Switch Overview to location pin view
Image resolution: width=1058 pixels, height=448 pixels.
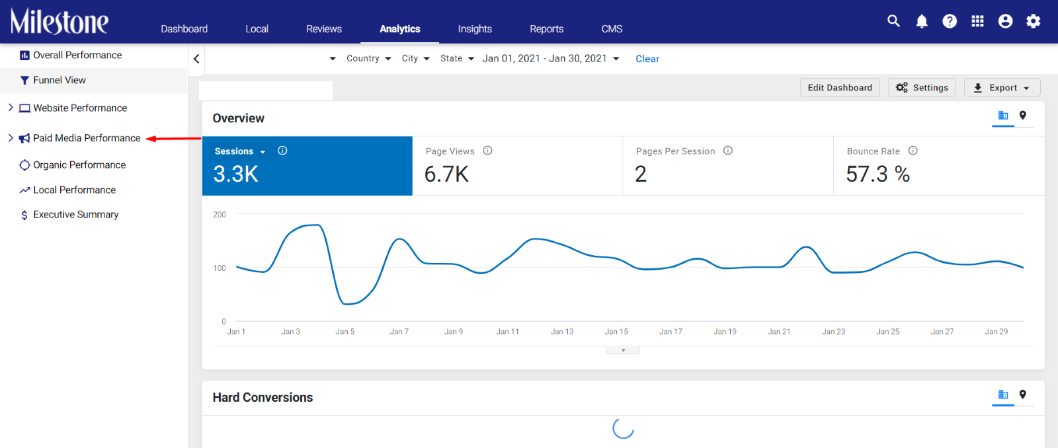tap(1023, 116)
